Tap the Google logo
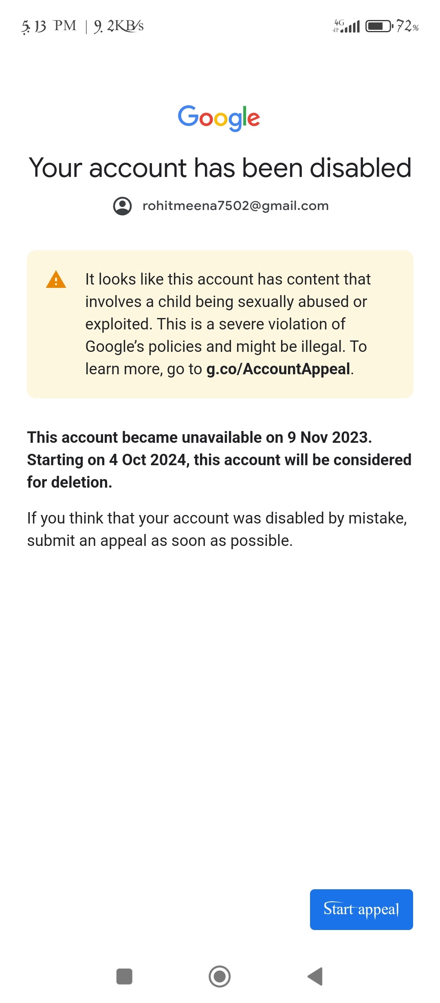 coord(219,118)
